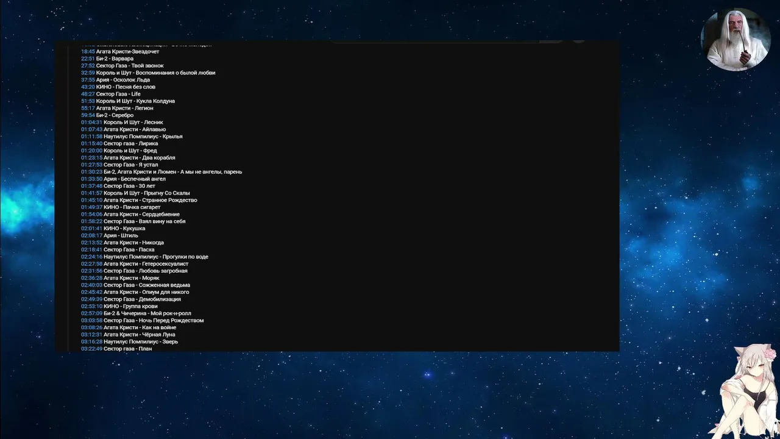Jump to timestamp 02:40:03
The width and height of the screenshot is (780, 439).
91,285
